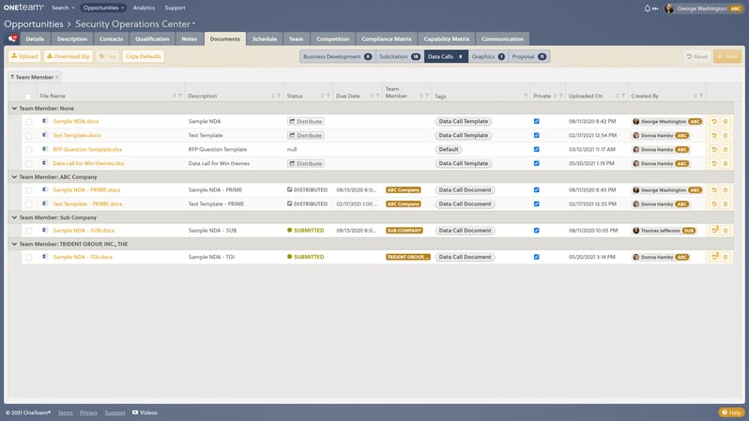Click the filter icon on Status column

coord(329,96)
